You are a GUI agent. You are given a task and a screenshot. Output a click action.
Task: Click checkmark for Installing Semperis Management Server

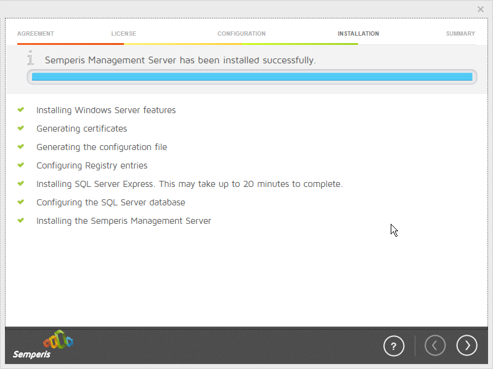21,221
